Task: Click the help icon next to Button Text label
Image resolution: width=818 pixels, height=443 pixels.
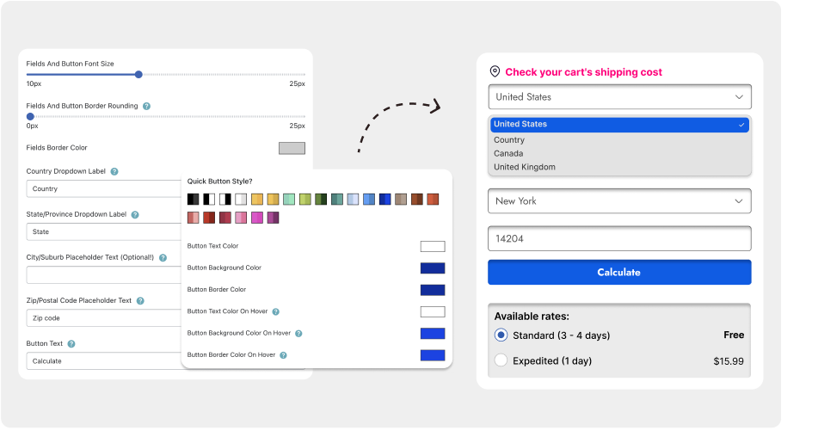Action: pos(71,344)
